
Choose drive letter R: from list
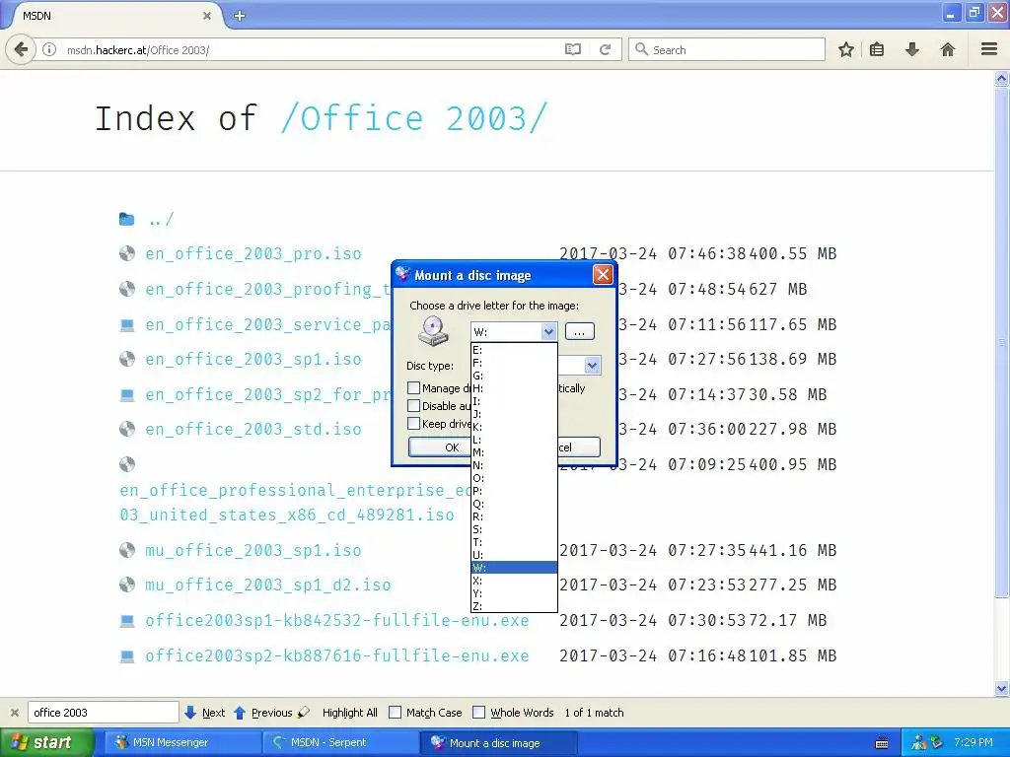click(x=514, y=516)
